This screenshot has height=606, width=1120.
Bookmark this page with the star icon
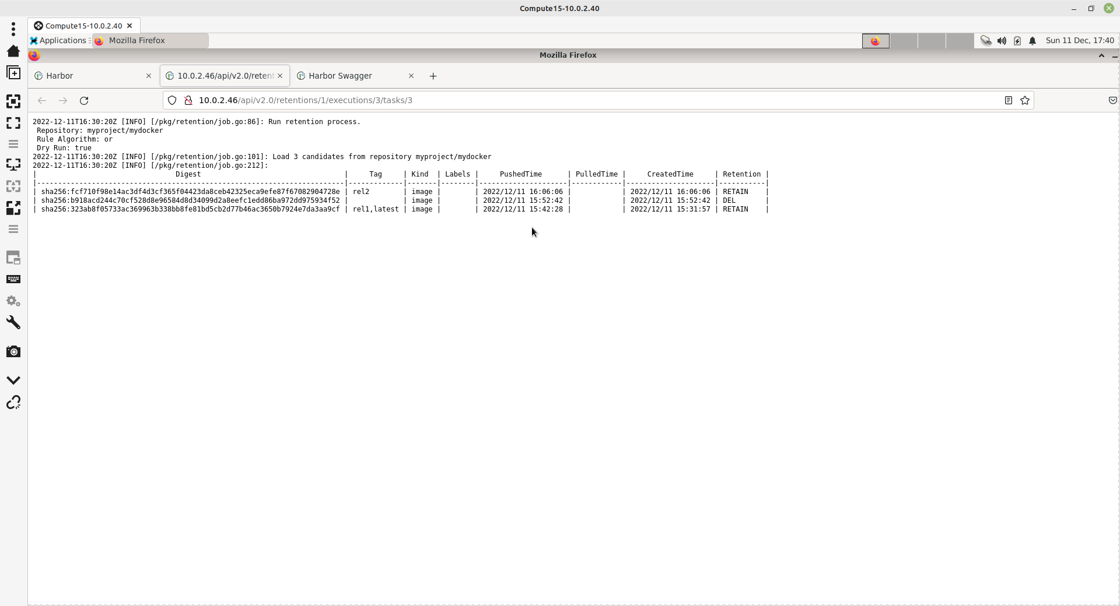[1025, 100]
